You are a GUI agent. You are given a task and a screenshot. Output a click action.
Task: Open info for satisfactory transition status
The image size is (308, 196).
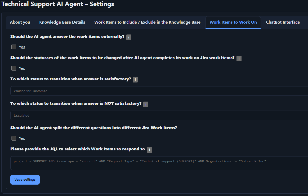click(x=135, y=79)
